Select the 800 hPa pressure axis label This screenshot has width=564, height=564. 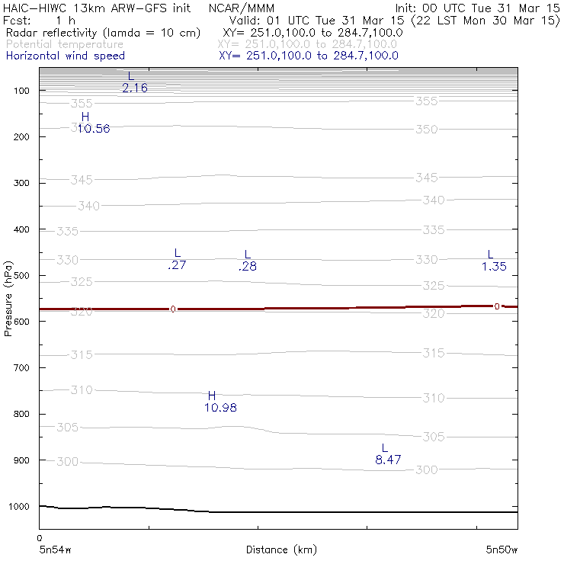21,414
